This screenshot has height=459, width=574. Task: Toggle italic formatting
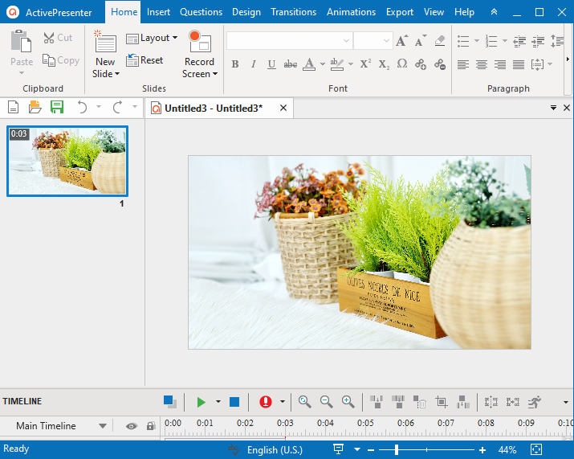click(x=254, y=64)
